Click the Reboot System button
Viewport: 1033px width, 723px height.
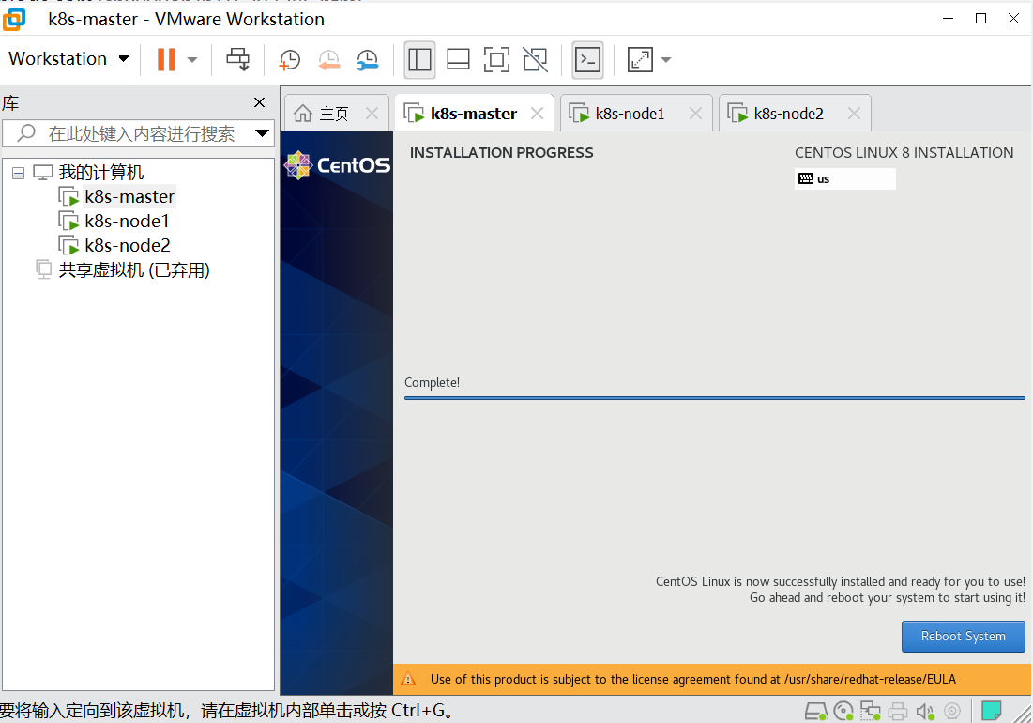point(964,636)
